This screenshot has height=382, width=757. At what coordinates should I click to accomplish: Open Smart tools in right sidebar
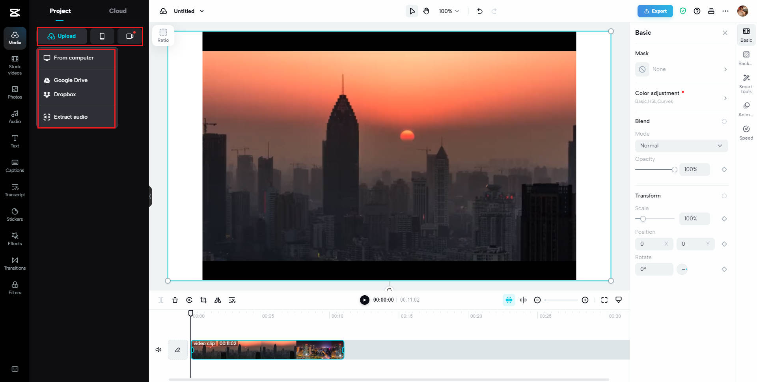coord(746,84)
